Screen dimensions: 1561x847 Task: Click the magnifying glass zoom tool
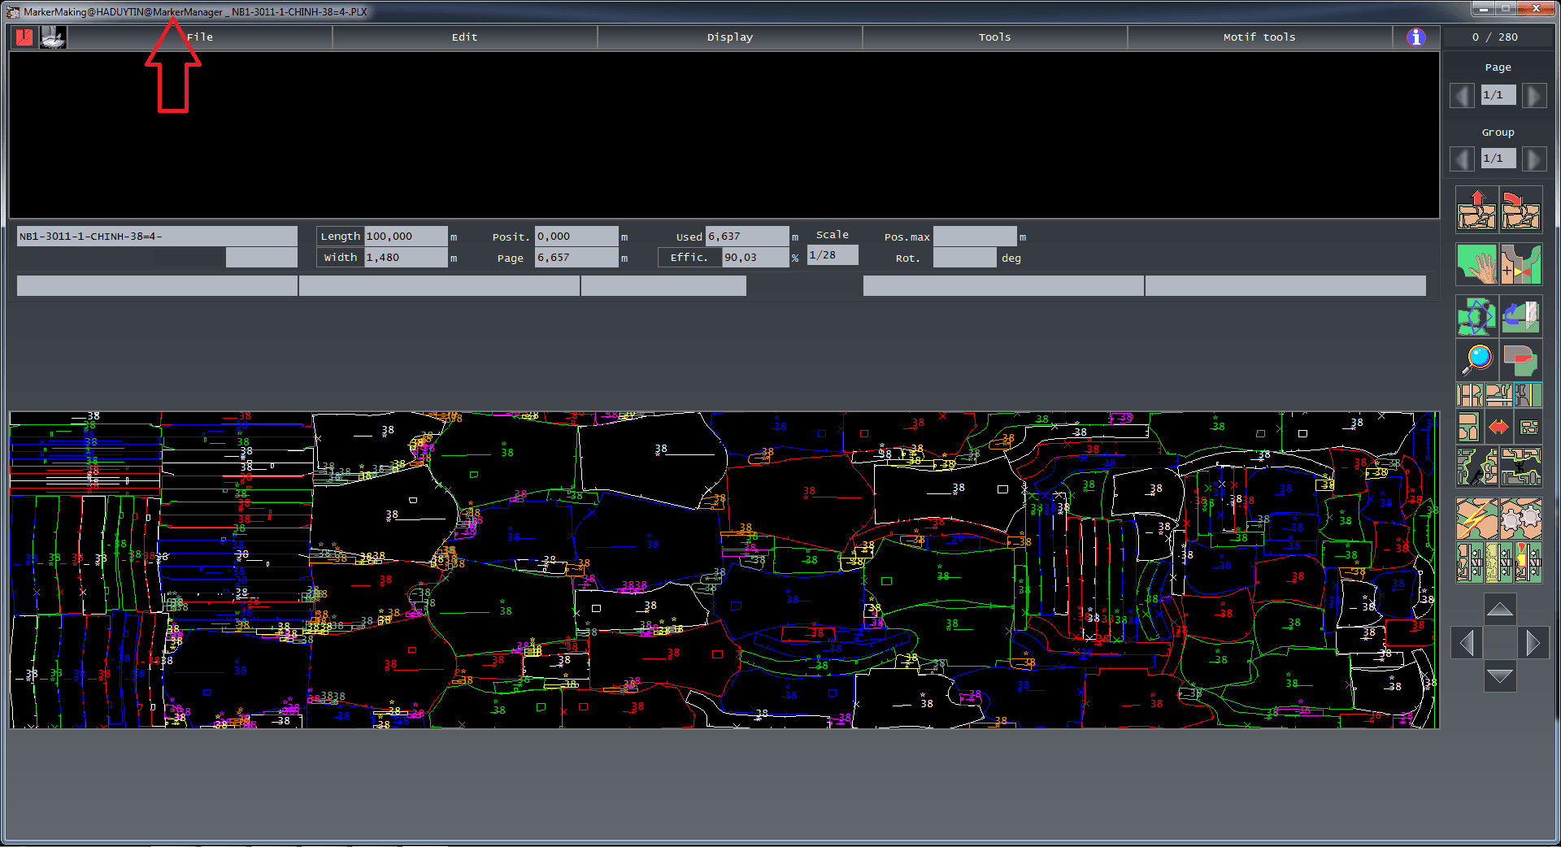[1476, 358]
